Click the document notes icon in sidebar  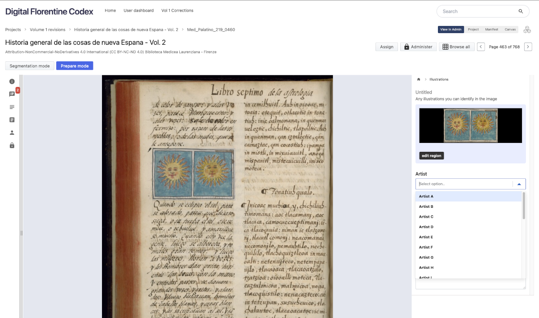12,120
